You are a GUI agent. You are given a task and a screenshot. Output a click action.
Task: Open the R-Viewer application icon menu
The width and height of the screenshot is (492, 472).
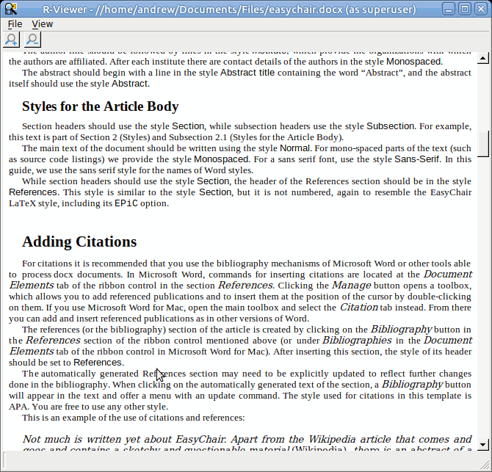point(11,9)
